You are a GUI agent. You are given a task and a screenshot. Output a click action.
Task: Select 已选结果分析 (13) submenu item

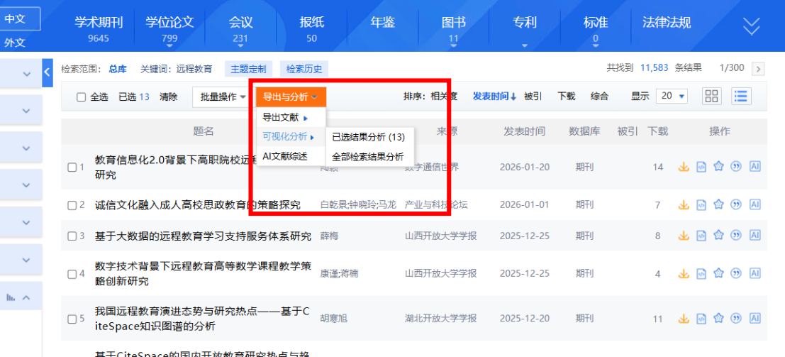(368, 137)
